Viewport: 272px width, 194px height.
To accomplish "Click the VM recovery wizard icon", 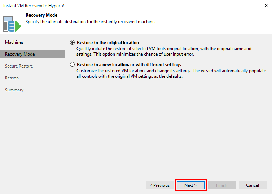I will (x=12, y=24).
